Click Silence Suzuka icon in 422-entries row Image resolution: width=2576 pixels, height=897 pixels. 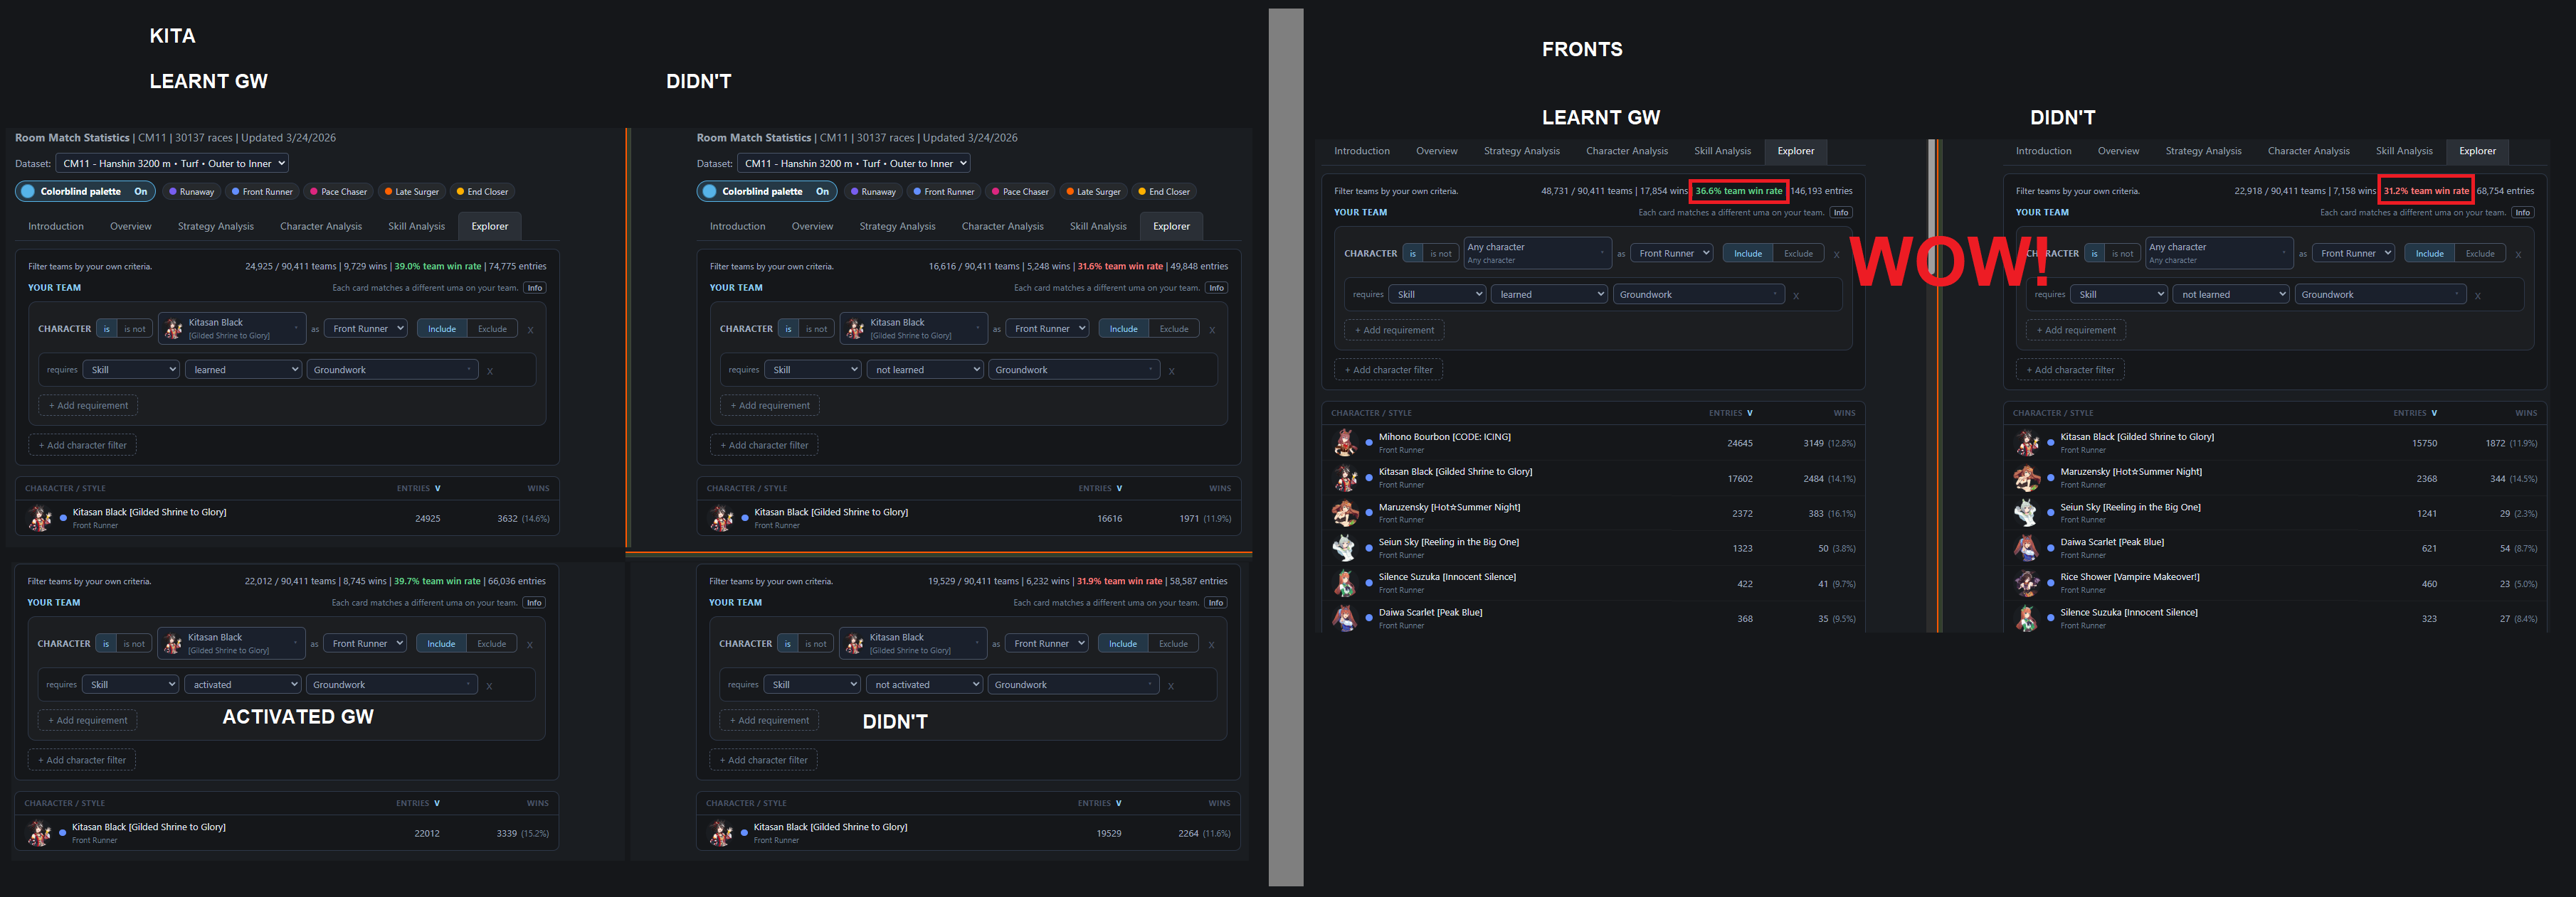click(x=1345, y=582)
